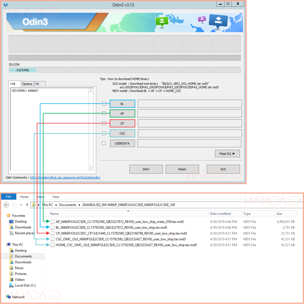Tick the CP checkbox
This screenshot has width=304, height=304.
point(104,123)
